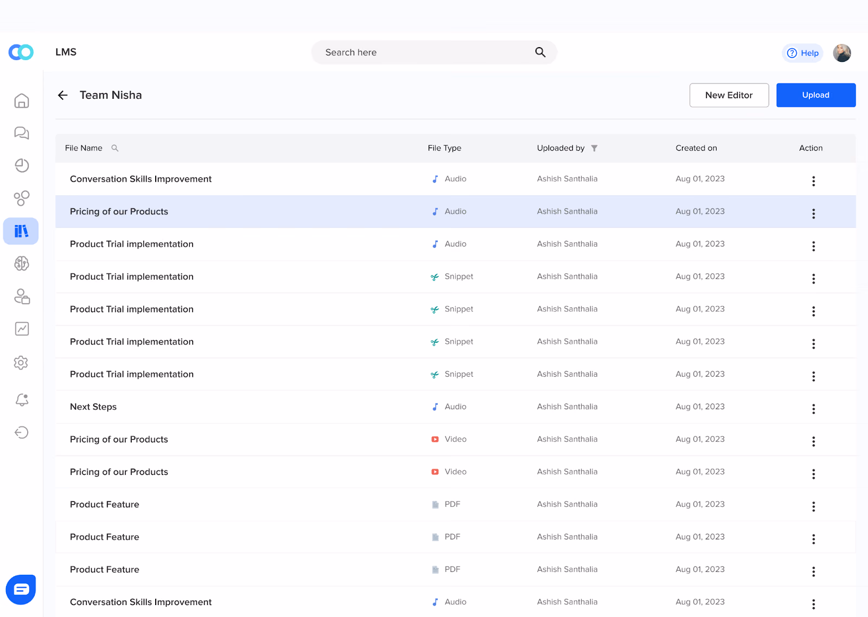Image resolution: width=868 pixels, height=617 pixels.
Task: Click the File Name column header
Action: [x=84, y=148]
